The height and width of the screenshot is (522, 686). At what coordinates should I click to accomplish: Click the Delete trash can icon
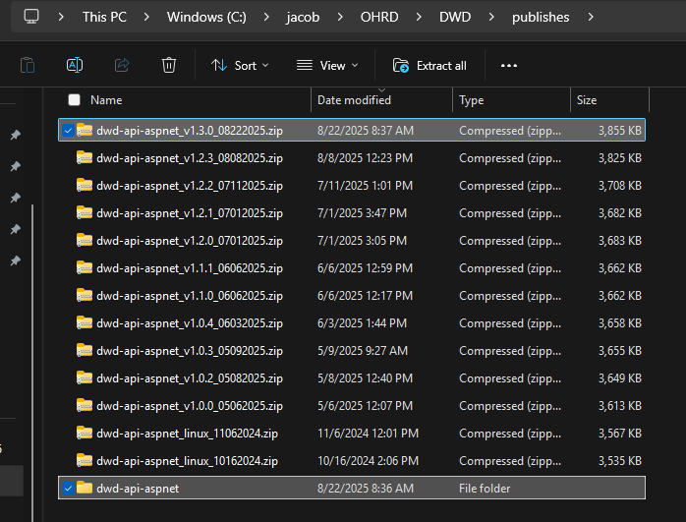coord(169,65)
